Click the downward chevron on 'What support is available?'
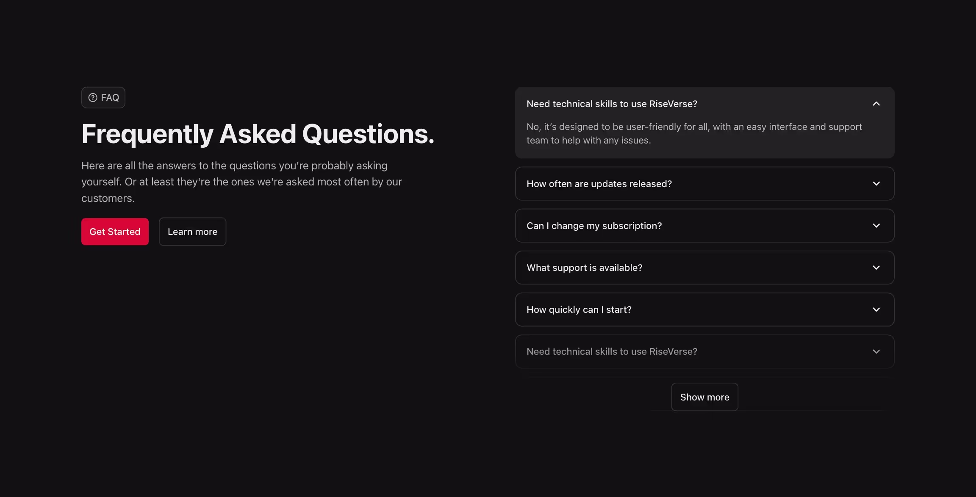Screen dimensions: 976x497 (x=876, y=268)
